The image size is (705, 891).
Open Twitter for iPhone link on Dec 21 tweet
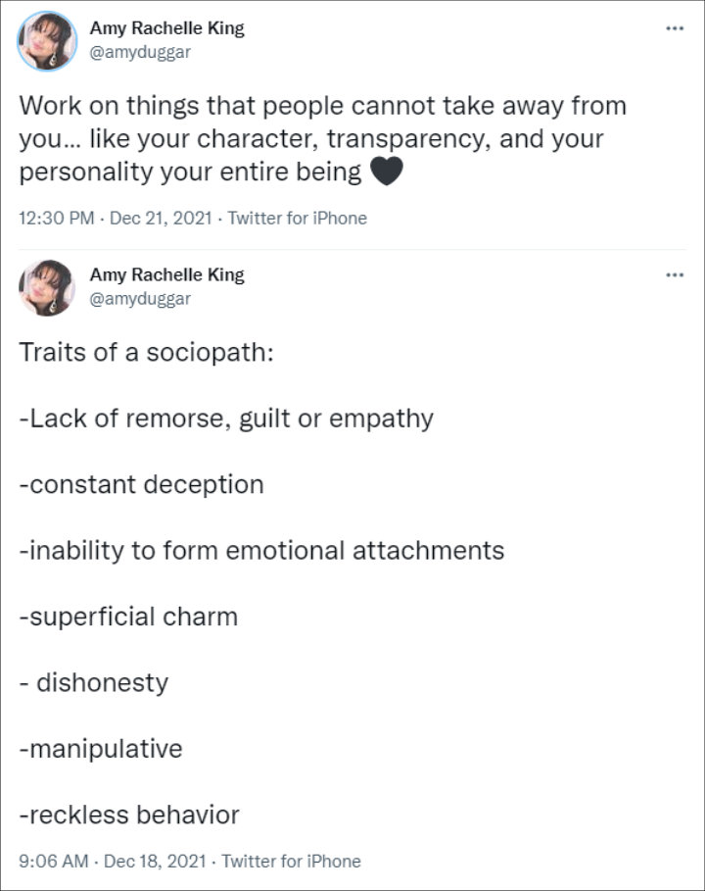tap(298, 219)
